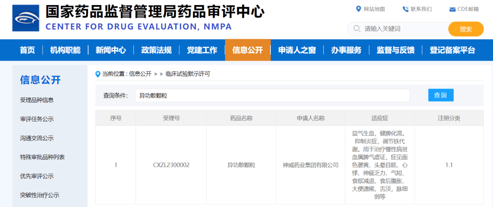
Task: Select 特殊审批品种列表 in sidebar
Action: (42, 157)
